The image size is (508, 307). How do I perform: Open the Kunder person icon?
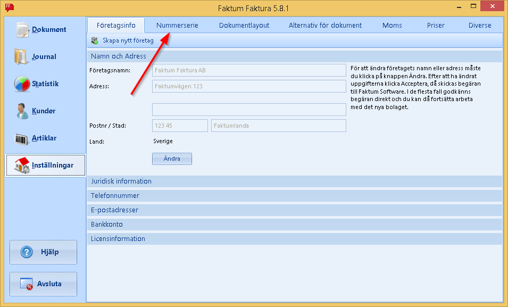pyautogui.click(x=22, y=111)
